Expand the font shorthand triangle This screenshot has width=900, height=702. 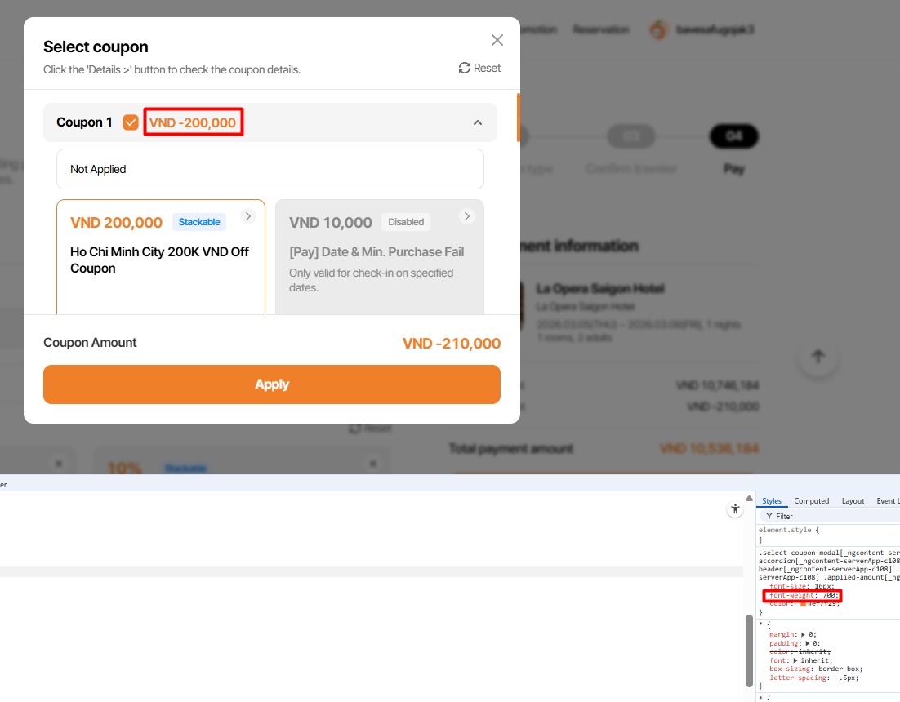pos(795,660)
